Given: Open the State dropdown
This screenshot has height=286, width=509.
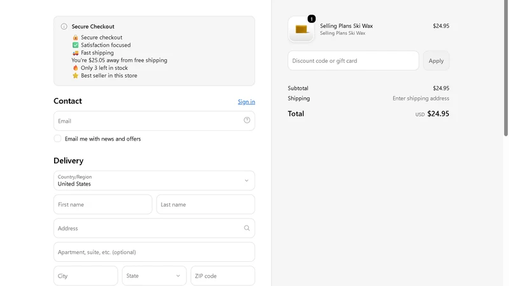Looking at the screenshot, I should 154,276.
